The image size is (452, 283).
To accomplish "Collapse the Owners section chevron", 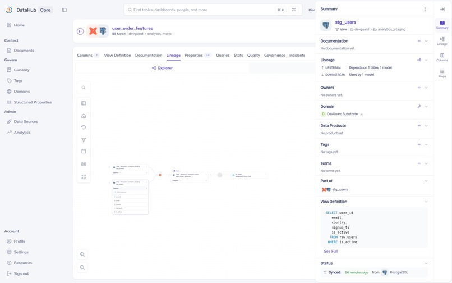I will click(426, 88).
